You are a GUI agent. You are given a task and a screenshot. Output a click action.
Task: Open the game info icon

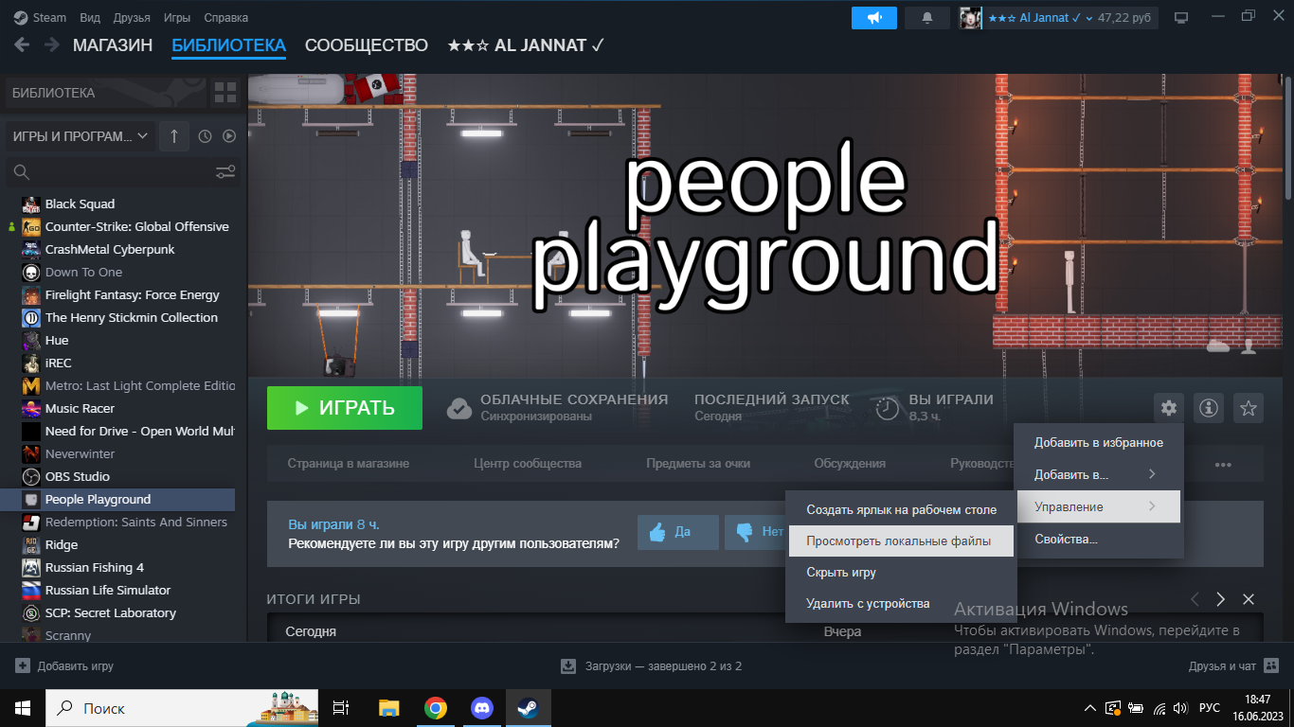click(1209, 408)
